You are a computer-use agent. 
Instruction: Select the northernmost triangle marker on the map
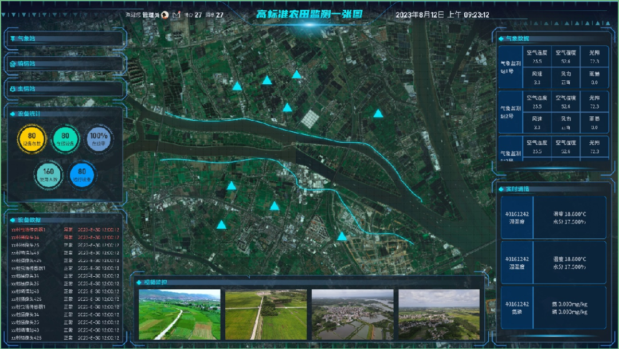[x=296, y=74]
